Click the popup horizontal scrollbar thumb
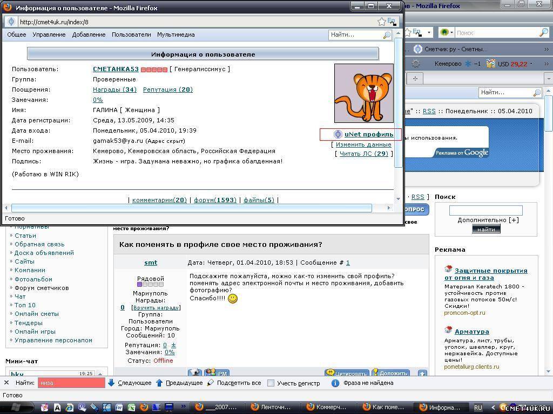553x414 pixels. tap(192, 208)
